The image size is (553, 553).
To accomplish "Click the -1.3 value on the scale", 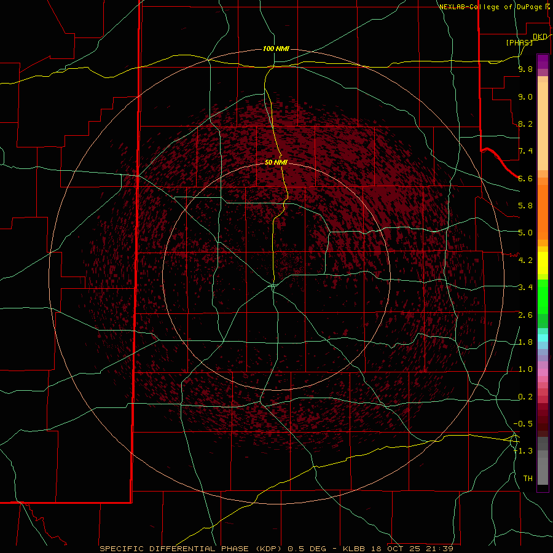I will click(x=523, y=451).
